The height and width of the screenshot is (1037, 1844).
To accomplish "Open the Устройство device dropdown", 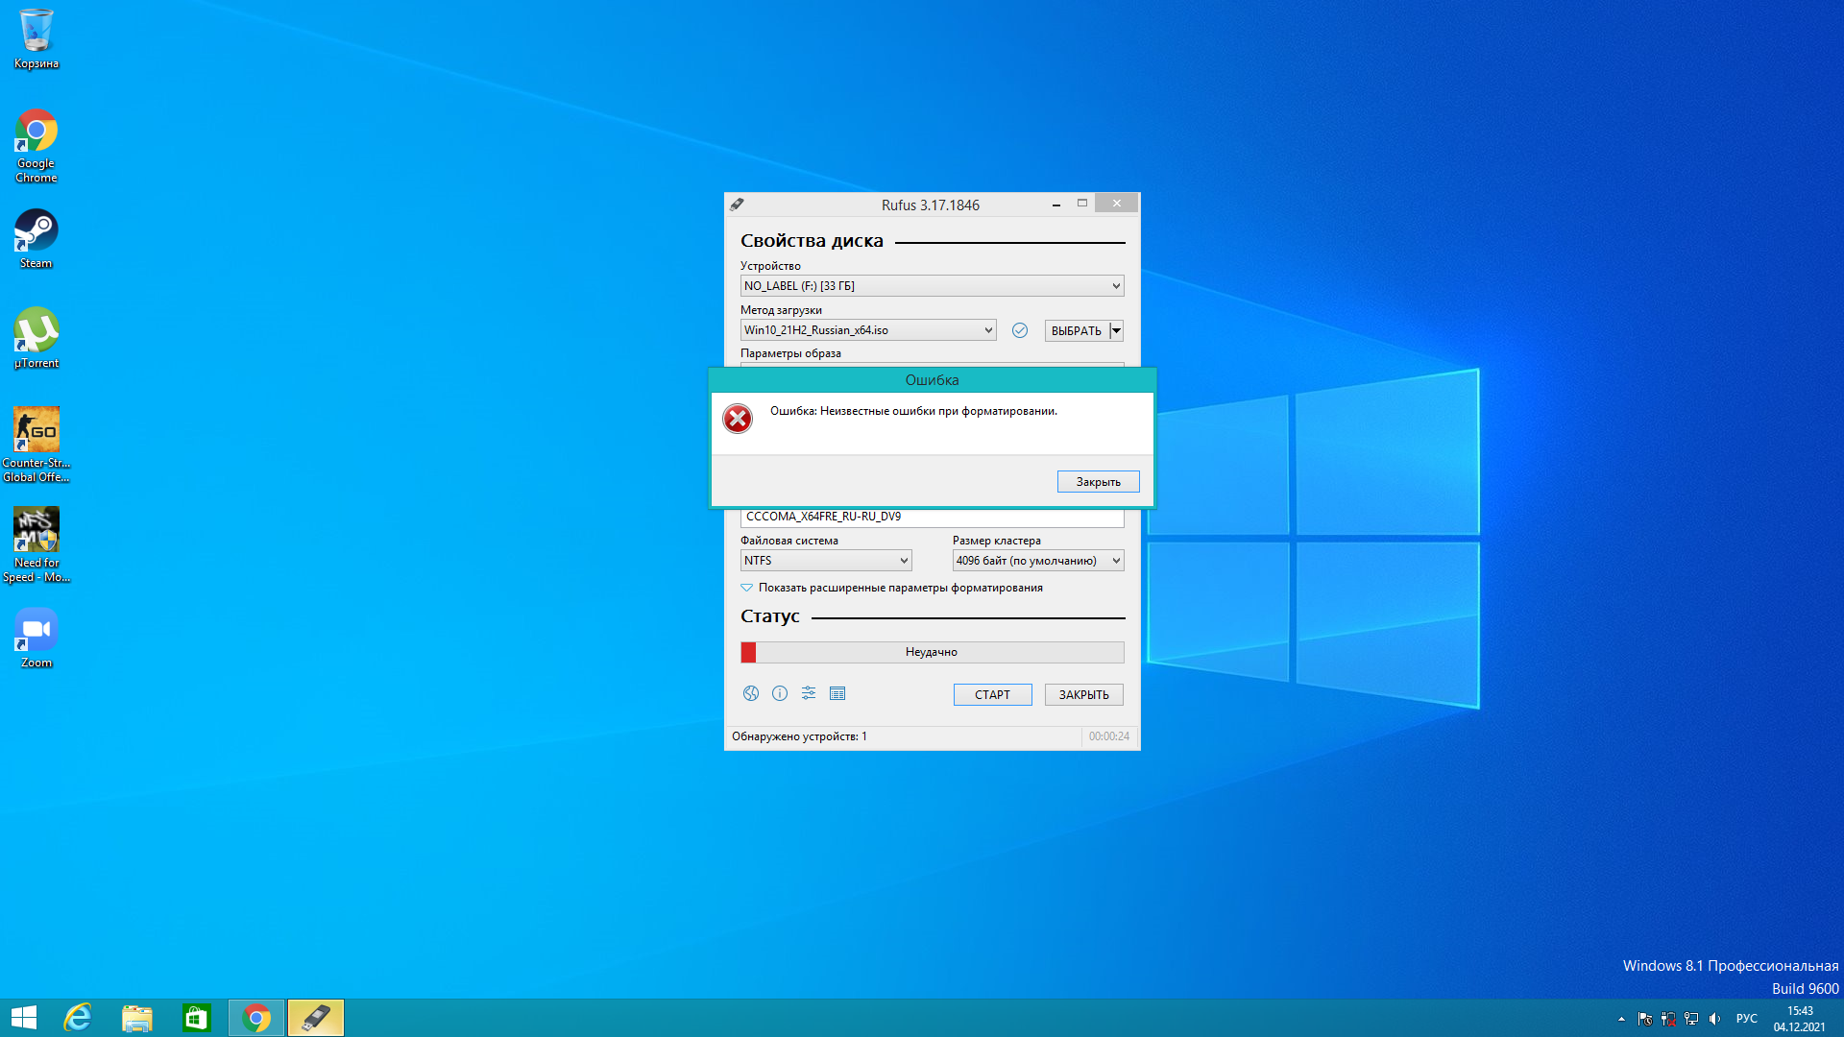I will (932, 286).
